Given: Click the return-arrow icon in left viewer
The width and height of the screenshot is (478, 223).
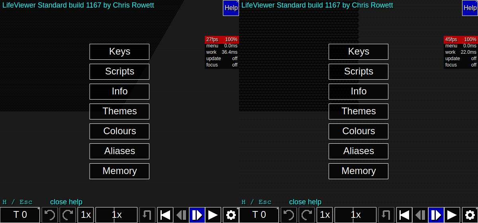Looking at the screenshot, I should (x=147, y=215).
